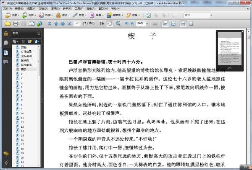
Task: Click the Open file folder icon
Action: (8, 24)
